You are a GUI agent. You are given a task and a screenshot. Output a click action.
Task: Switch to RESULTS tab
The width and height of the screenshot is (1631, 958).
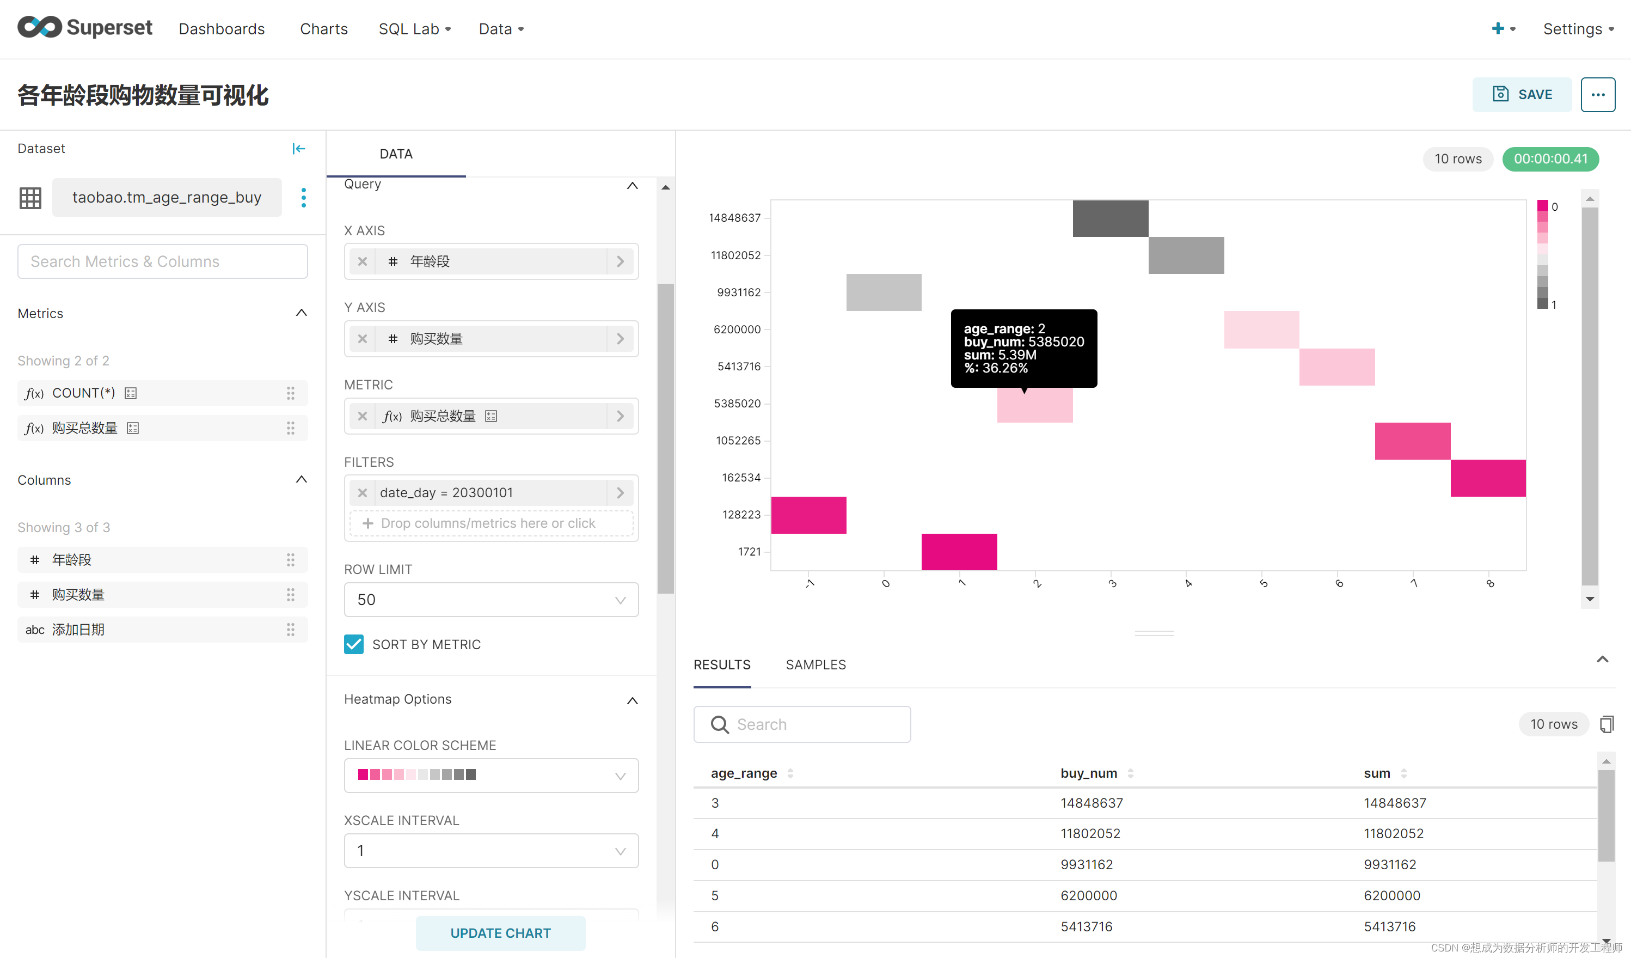722,665
